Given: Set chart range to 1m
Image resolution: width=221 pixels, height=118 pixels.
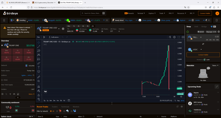Looking at the screenshot, I should pos(58,100).
